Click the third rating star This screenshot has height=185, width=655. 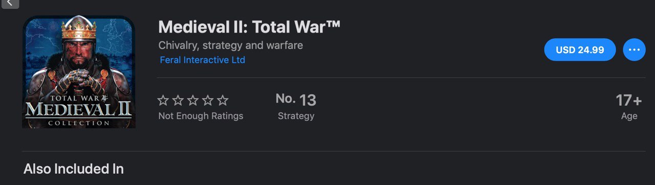coord(192,100)
